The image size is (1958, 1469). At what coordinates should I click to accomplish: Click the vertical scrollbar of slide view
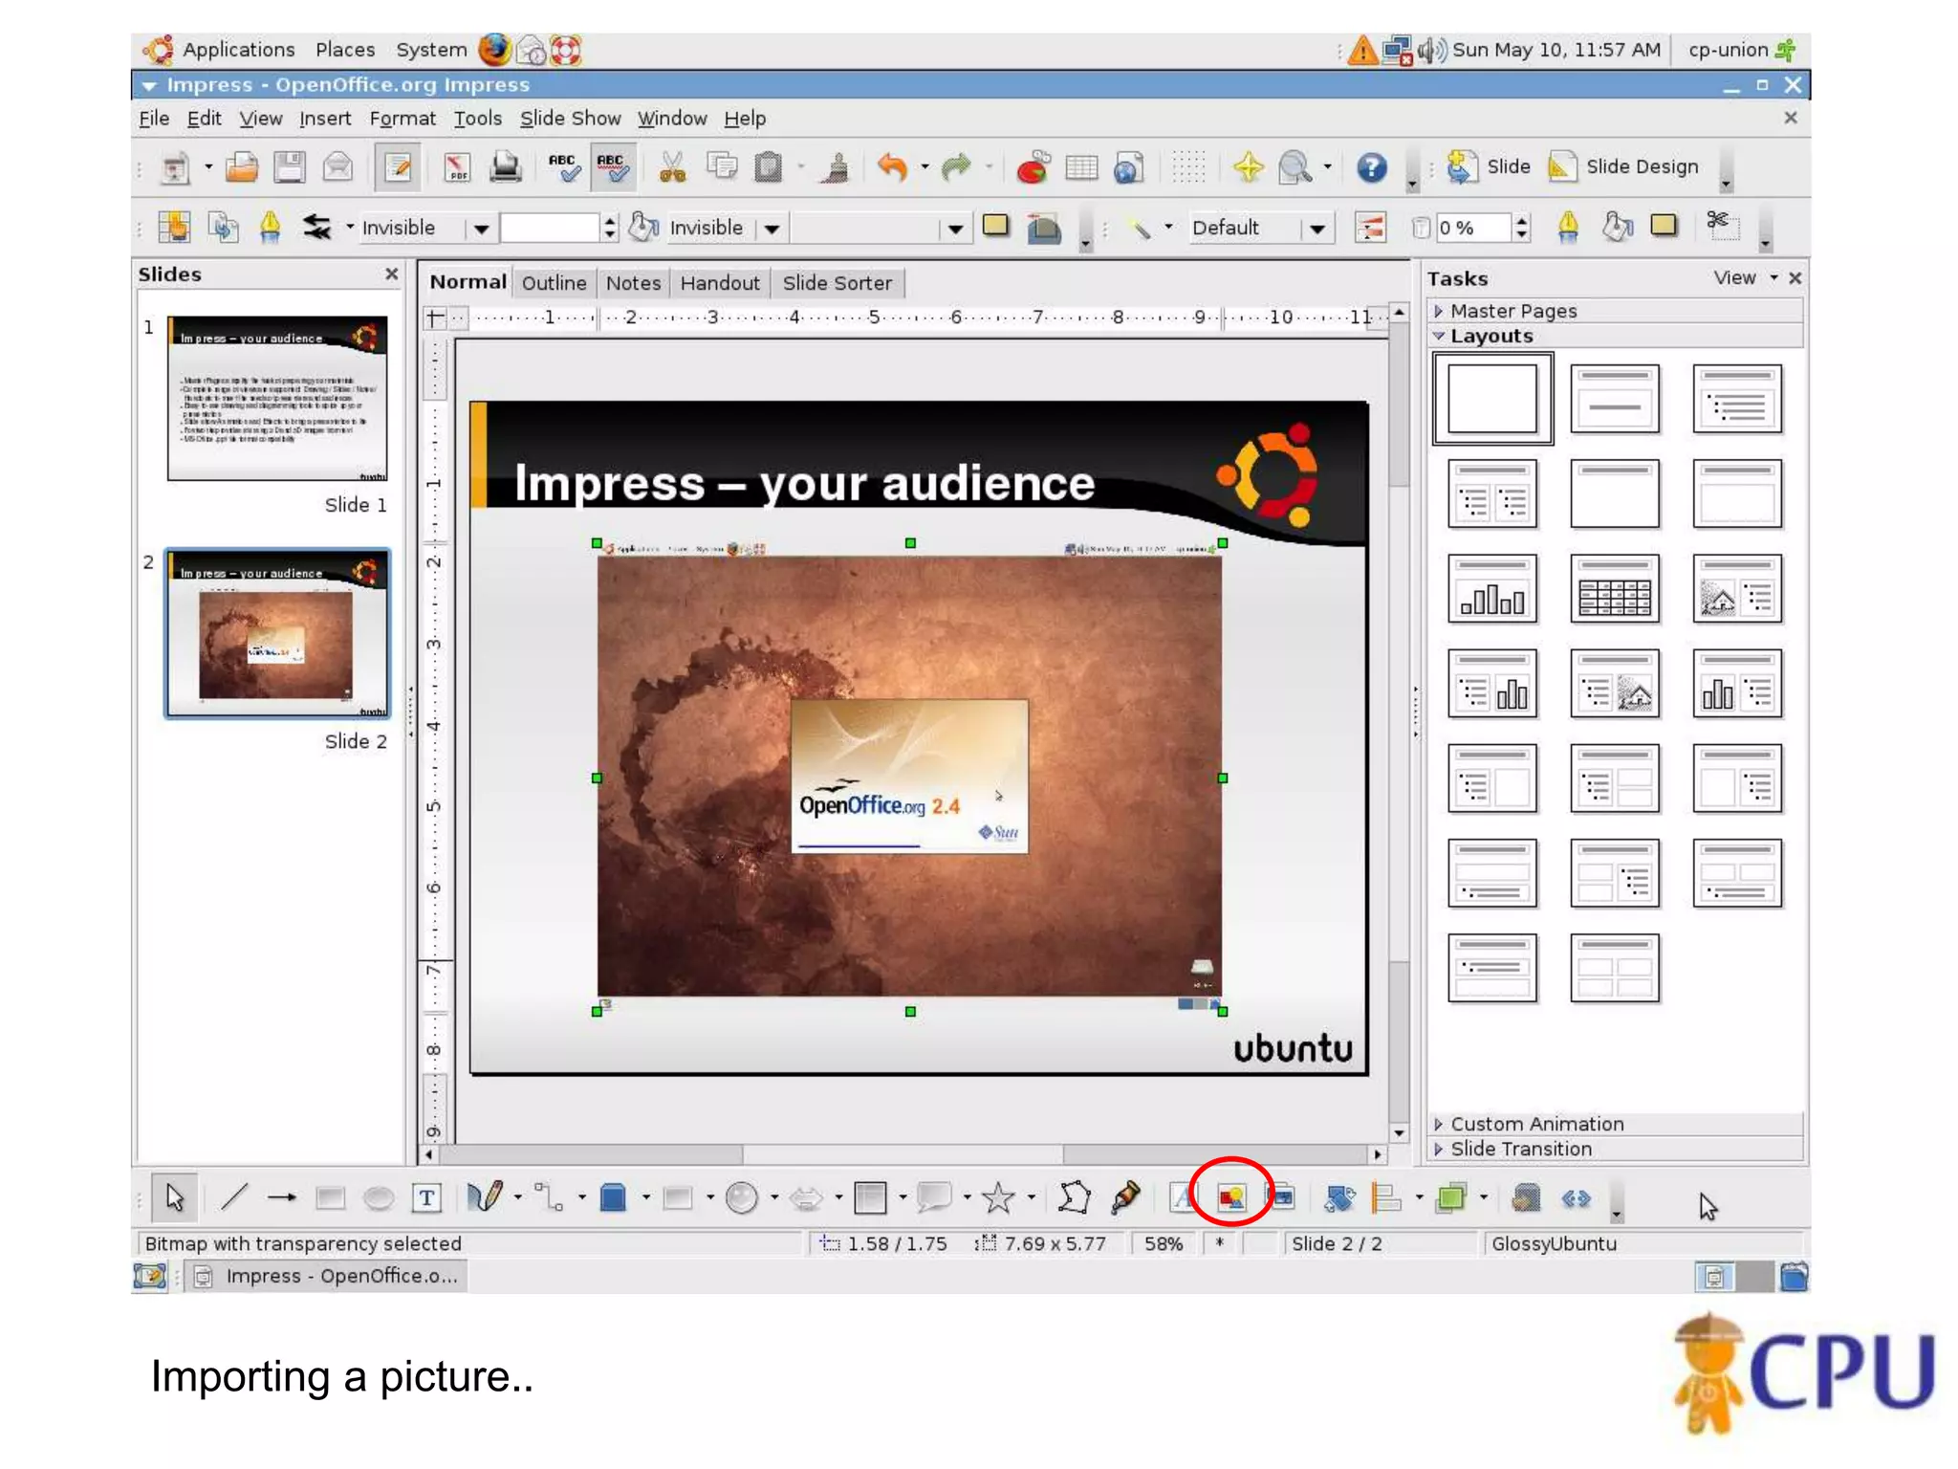point(1399,723)
